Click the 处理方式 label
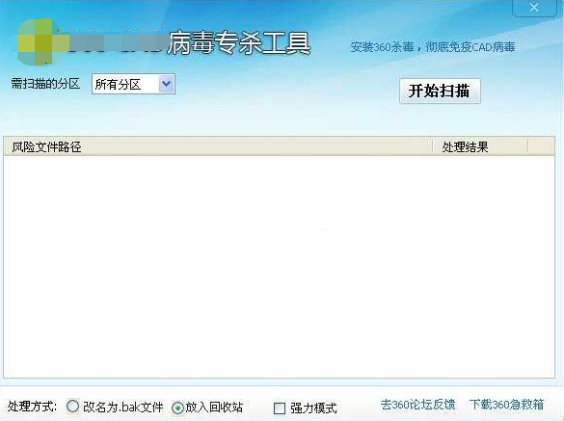Screen dimensions: 564x421 pyautogui.click(x=32, y=407)
